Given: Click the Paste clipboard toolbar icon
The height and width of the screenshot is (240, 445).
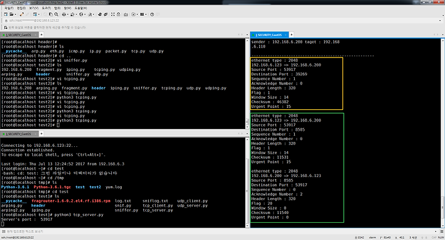Looking at the screenshot, I should point(51,14).
